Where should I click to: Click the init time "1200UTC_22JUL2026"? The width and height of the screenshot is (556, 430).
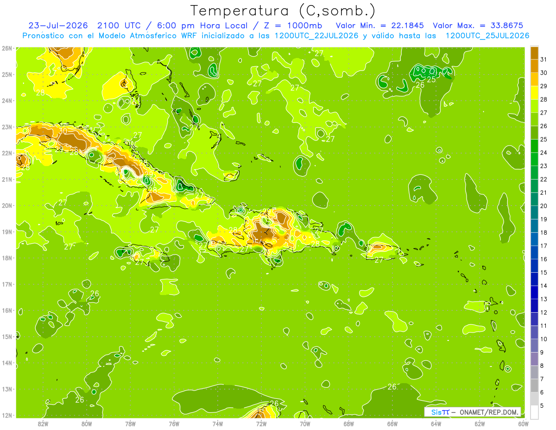tap(317, 36)
